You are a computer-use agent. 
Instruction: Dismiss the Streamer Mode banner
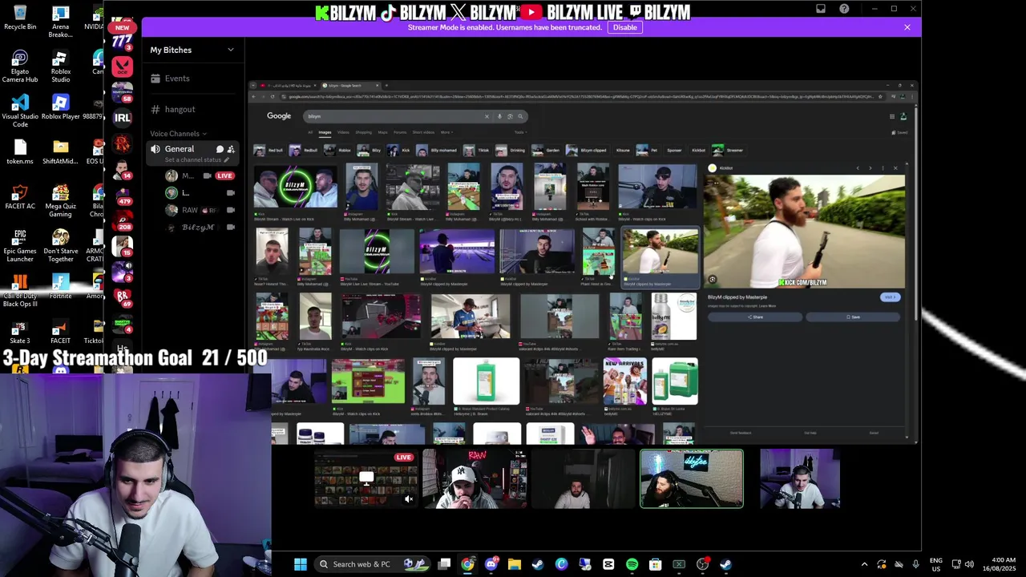(x=907, y=27)
